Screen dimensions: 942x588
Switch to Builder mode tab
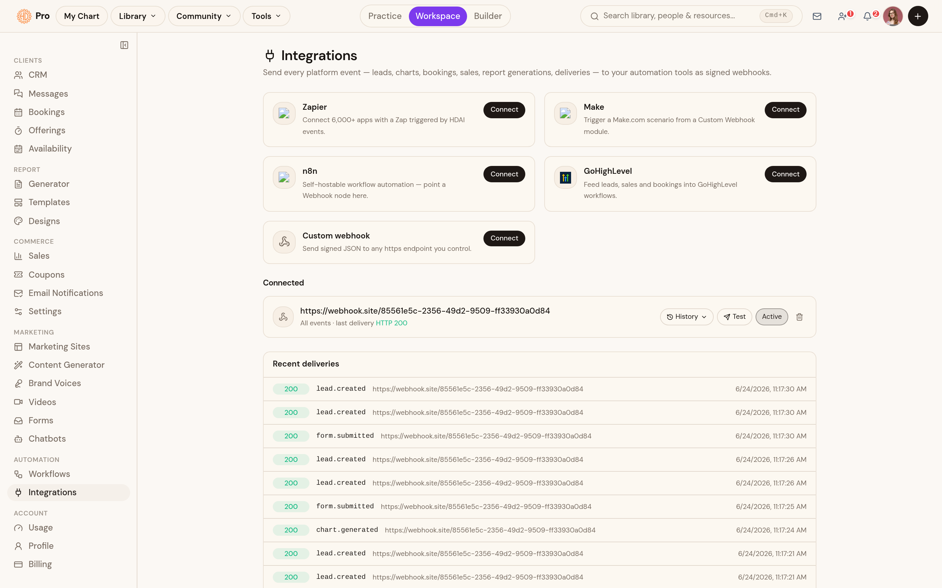tap(488, 16)
